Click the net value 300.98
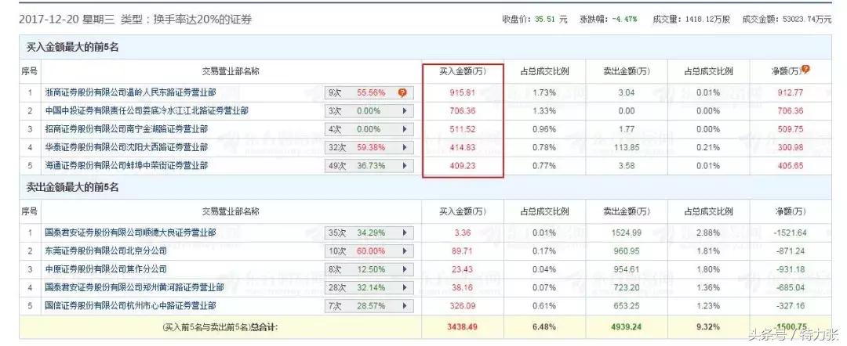 coord(791,148)
